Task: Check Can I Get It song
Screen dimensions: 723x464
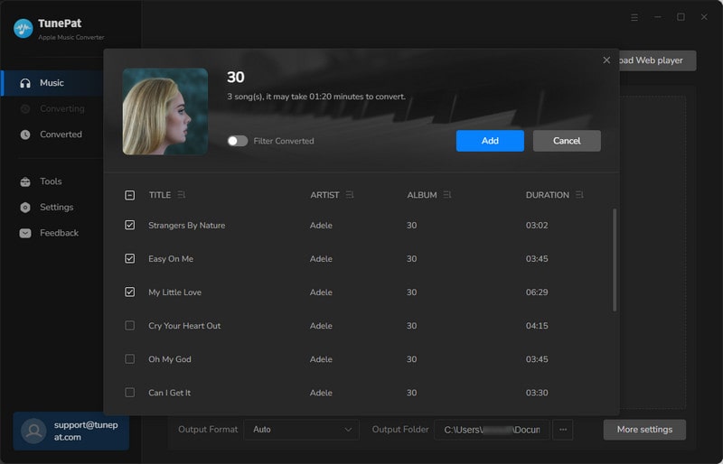Action: (129, 393)
